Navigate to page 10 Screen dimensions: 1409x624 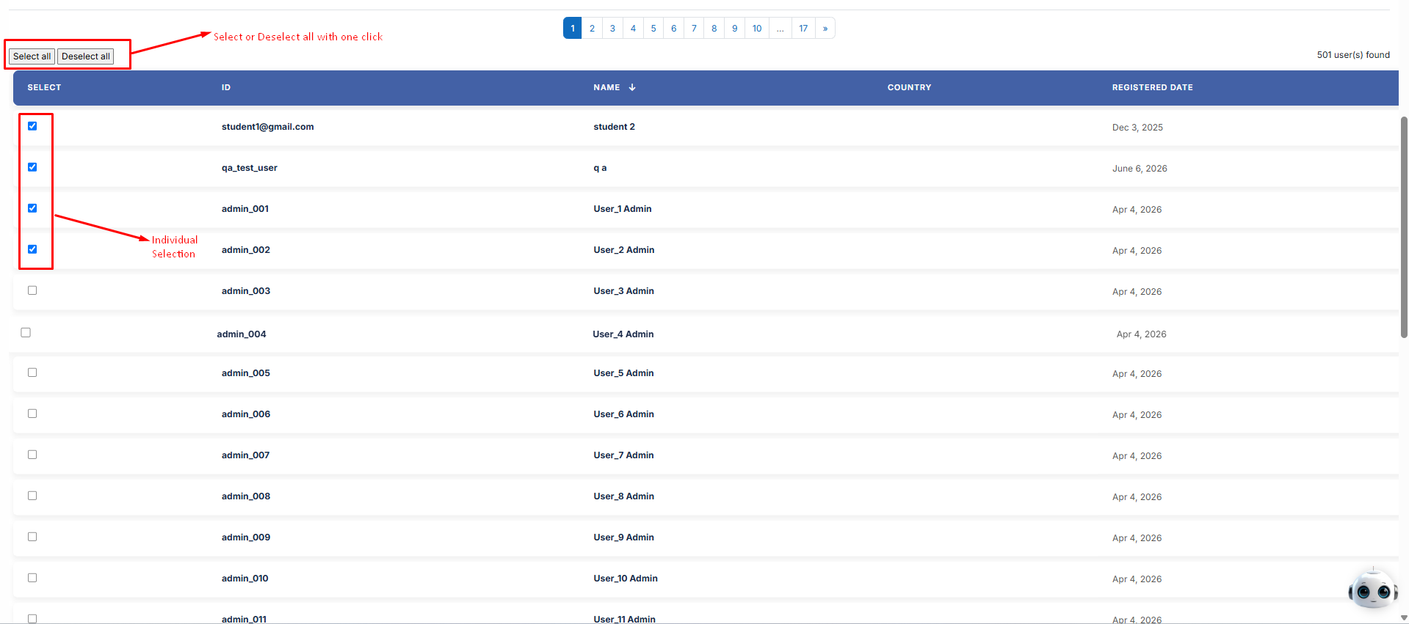pos(757,29)
